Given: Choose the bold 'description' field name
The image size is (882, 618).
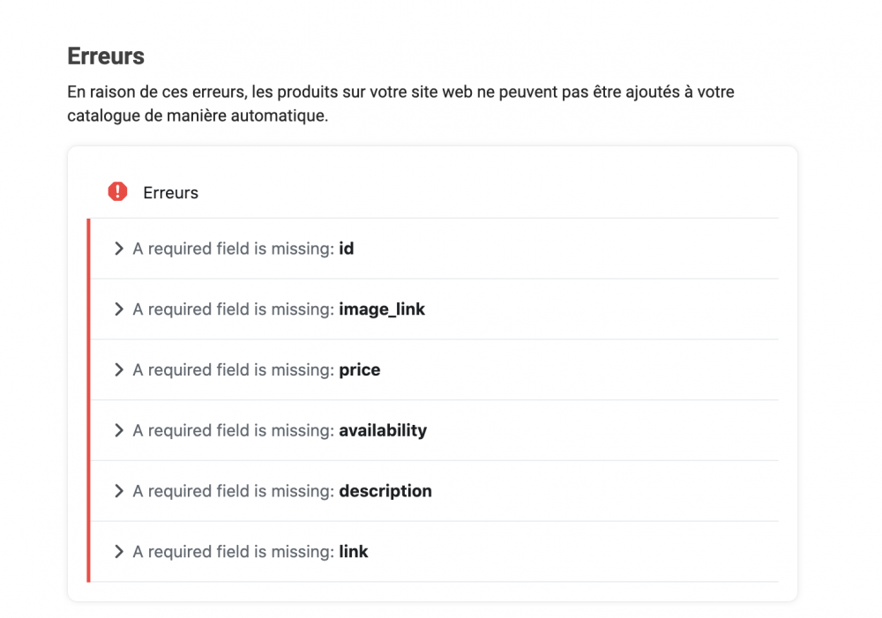Looking at the screenshot, I should click(x=385, y=491).
